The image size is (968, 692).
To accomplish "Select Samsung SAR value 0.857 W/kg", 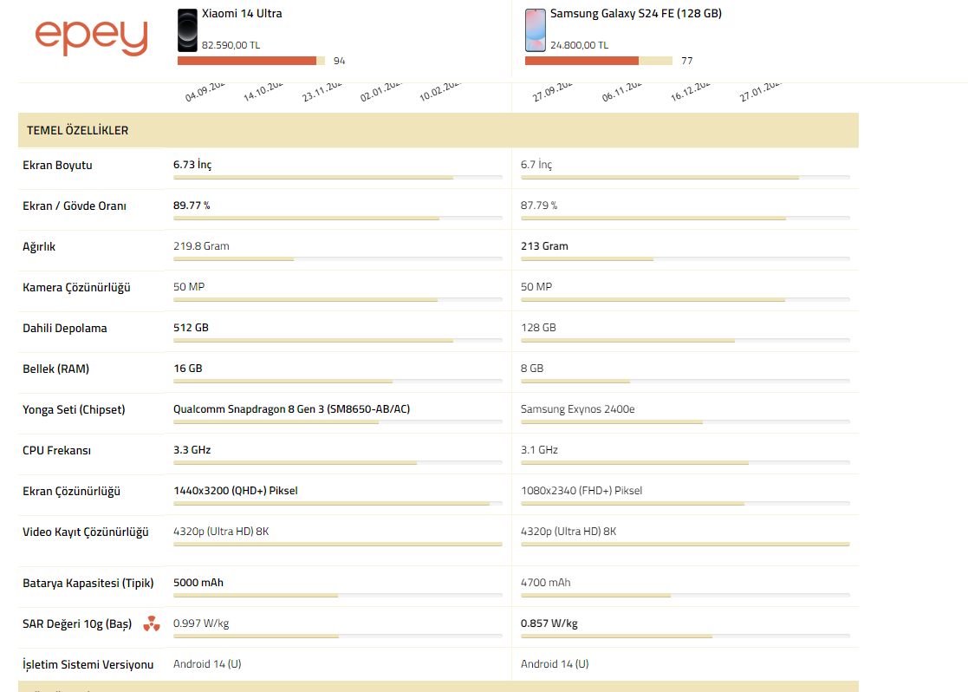I will (549, 623).
